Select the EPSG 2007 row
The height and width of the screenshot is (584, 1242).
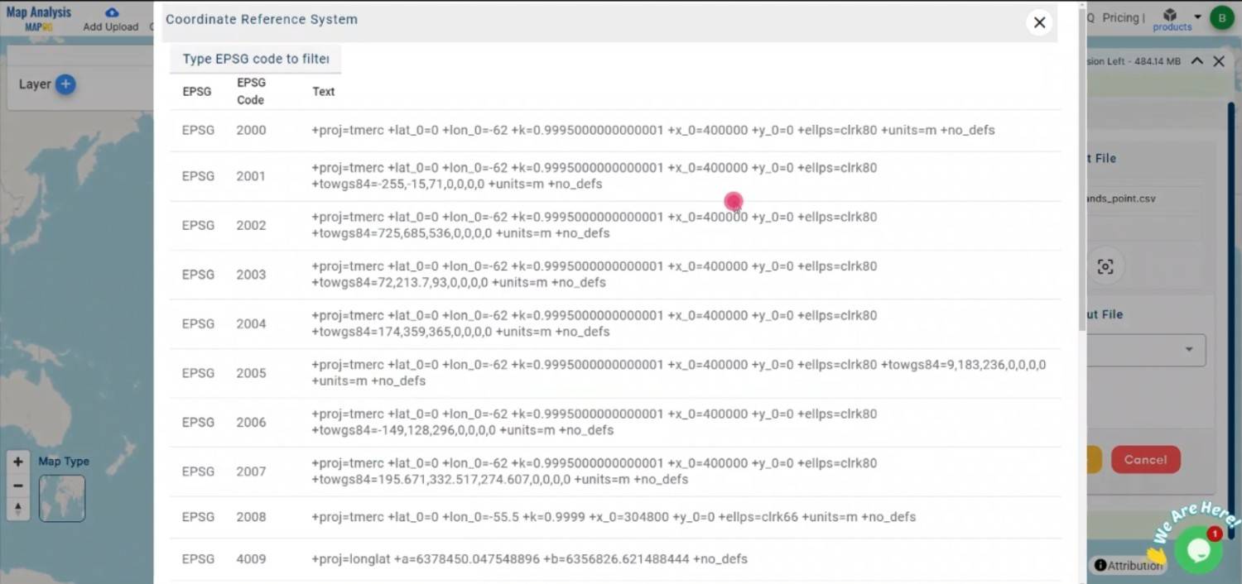click(x=615, y=472)
